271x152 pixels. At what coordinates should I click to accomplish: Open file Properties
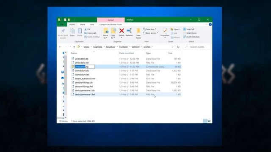165,33
